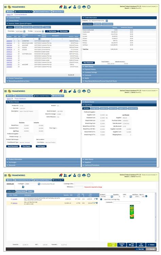Click the Find Invoices button
Image resolution: width=161 pixels, height=255 pixels.
51,31
